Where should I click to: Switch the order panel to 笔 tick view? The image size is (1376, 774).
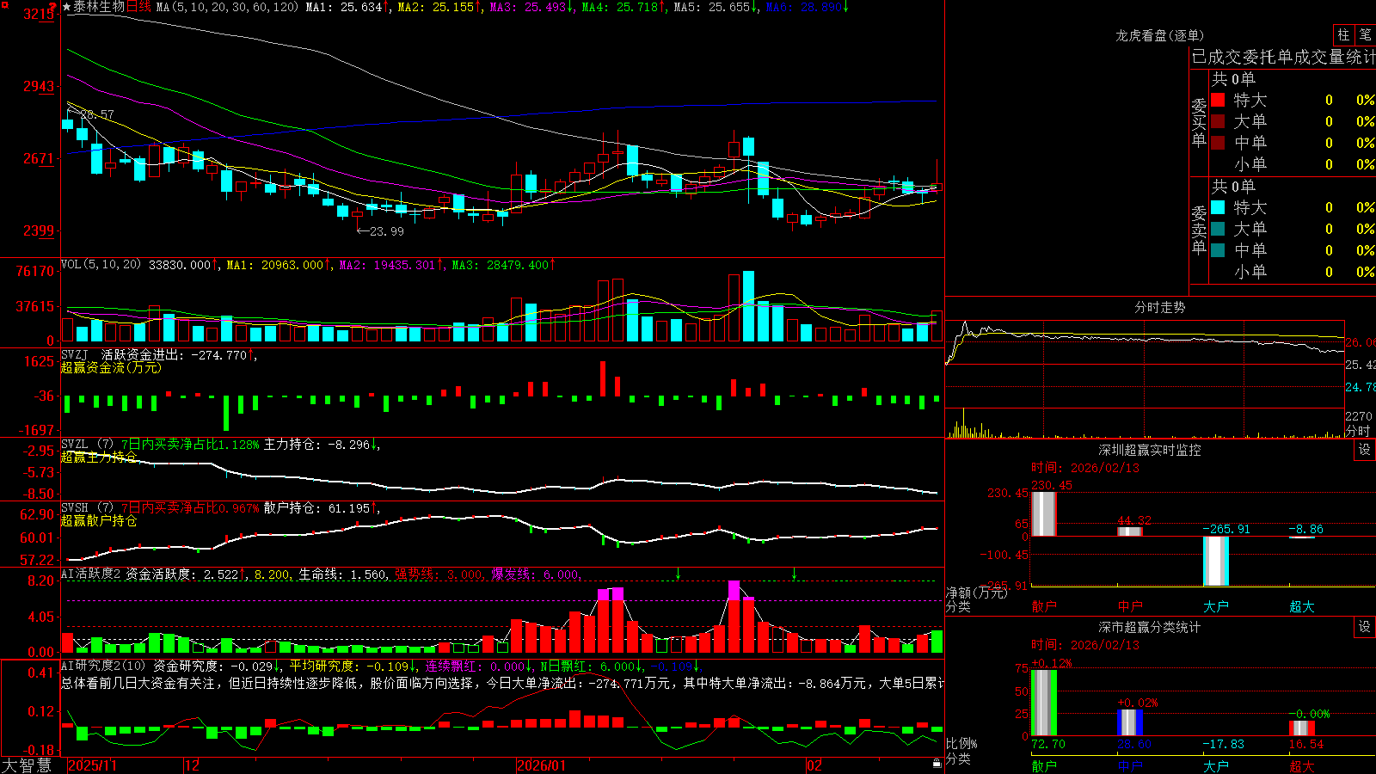point(1365,34)
